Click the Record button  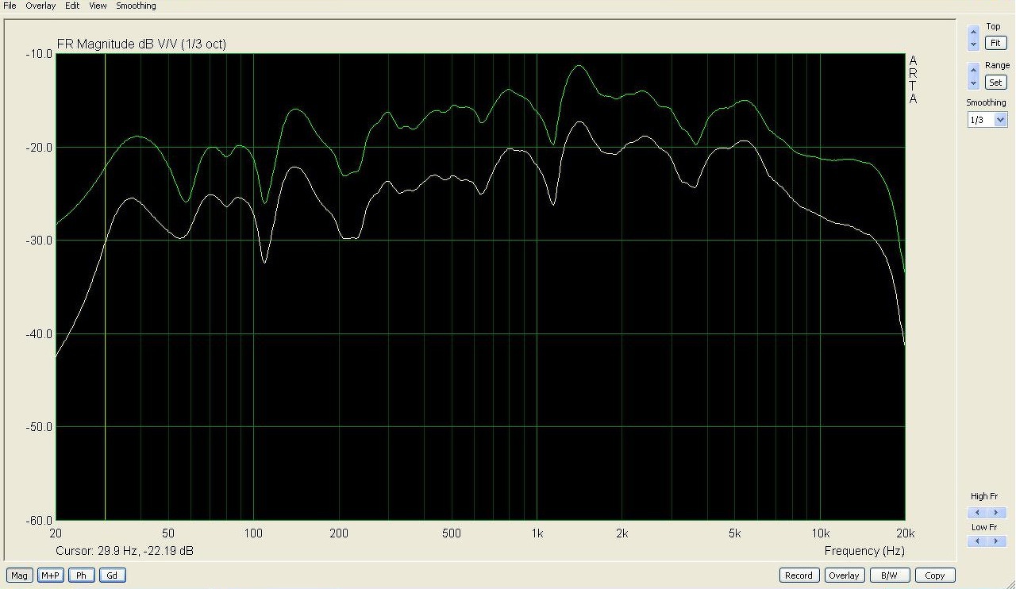799,576
